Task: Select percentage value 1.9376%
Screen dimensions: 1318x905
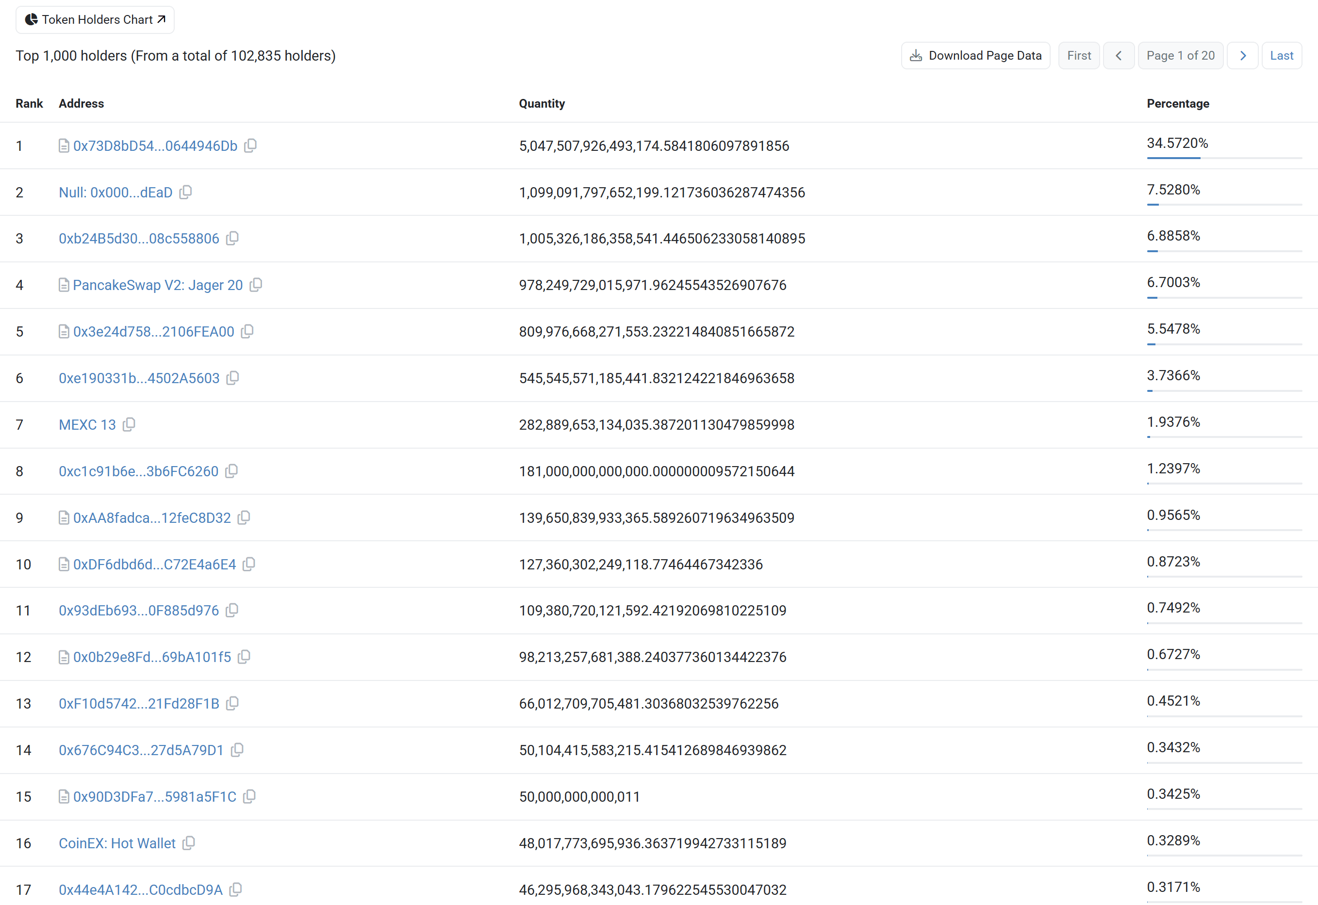Action: click(1173, 422)
